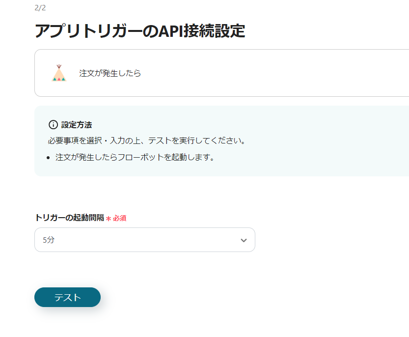Click the teepee app icon
This screenshot has height=337, width=409.
(x=59, y=73)
